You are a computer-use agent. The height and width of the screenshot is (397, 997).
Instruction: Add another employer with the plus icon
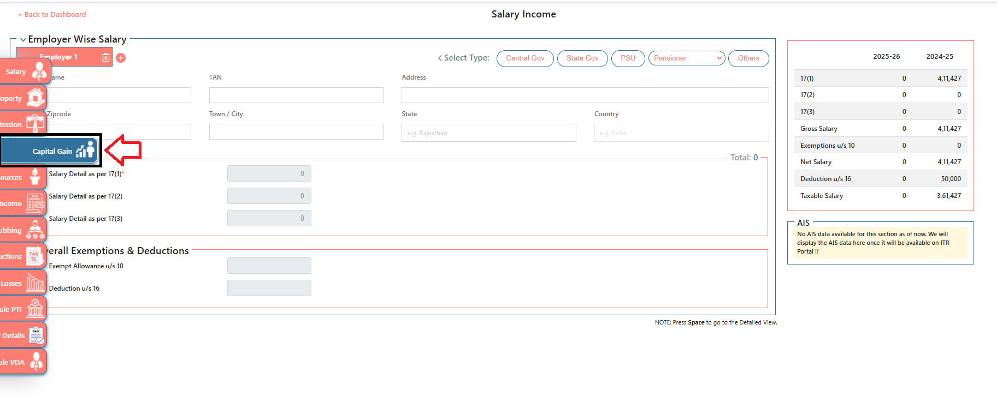pyautogui.click(x=121, y=58)
